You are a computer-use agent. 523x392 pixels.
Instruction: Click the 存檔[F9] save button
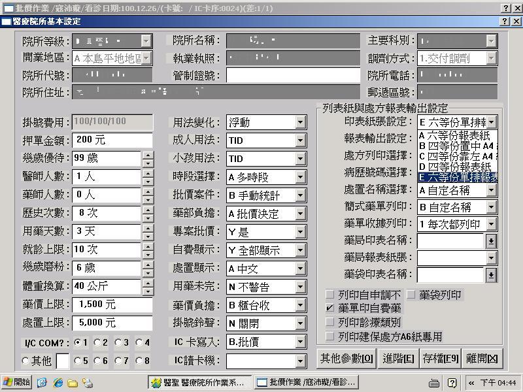(x=440, y=359)
